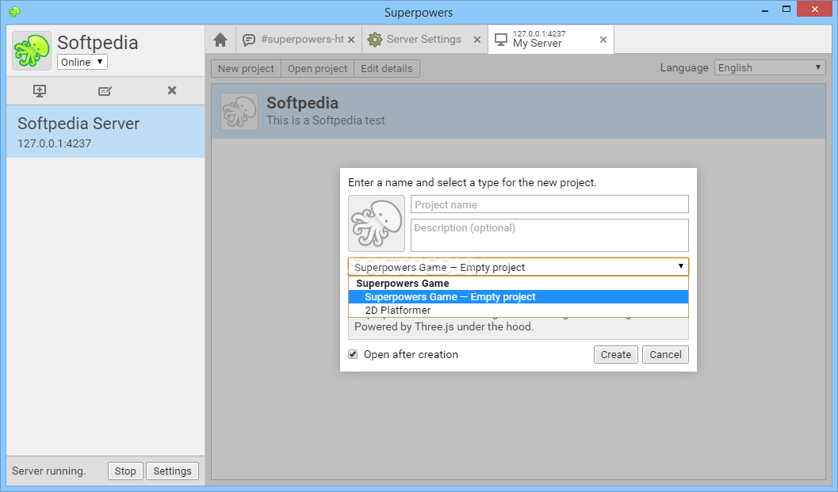Close the Server Settings tab

[477, 40]
